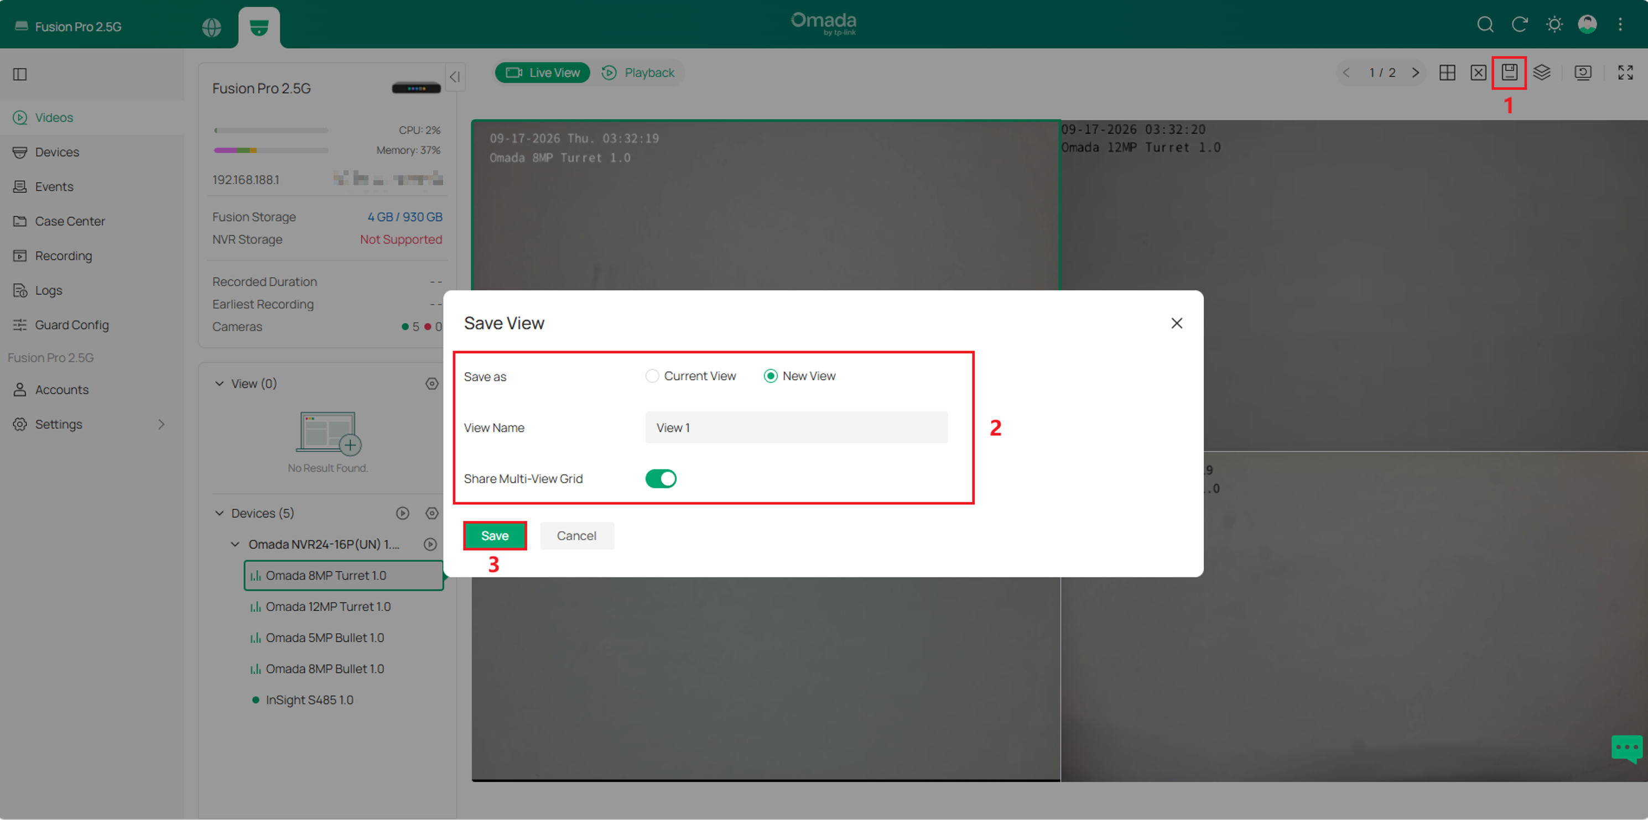Expand the Settings submenu arrow
The image size is (1648, 820).
[x=161, y=424]
